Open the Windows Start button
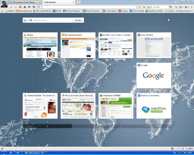The image size is (194, 155). point(4,153)
